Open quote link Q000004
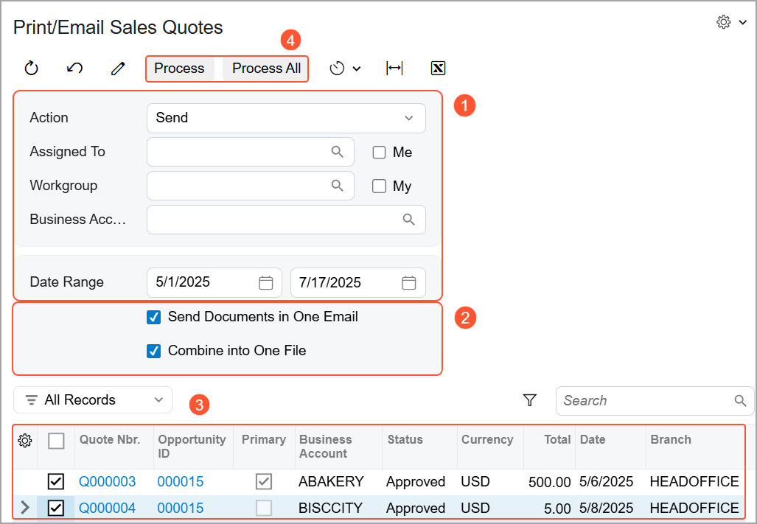Screen dimensions: 757x524 108,509
